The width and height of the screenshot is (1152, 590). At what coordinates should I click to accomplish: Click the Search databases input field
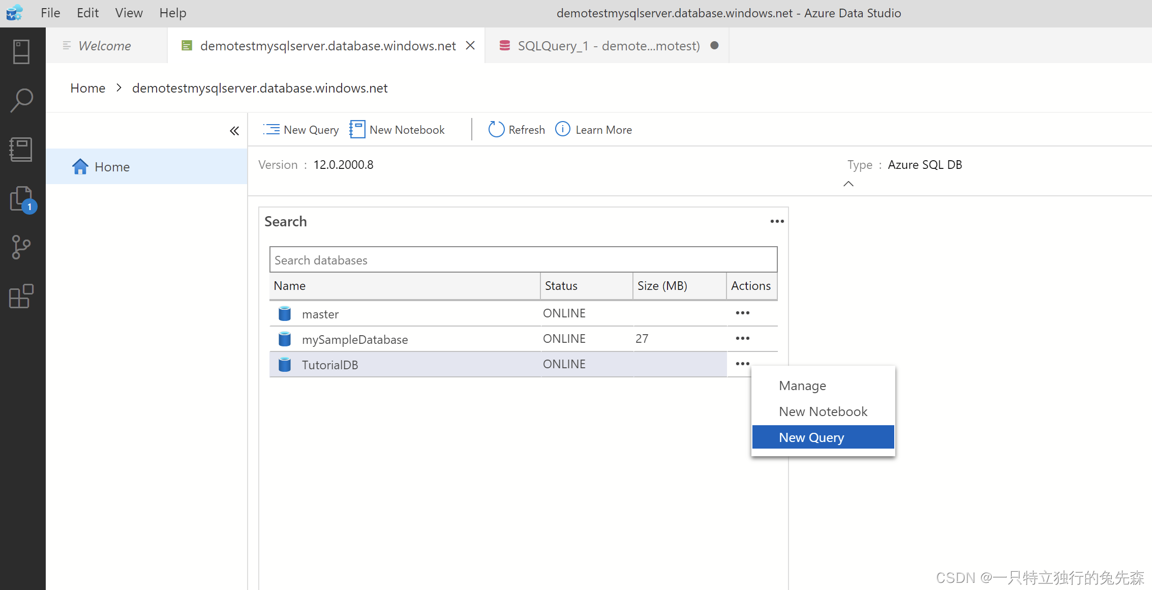pyautogui.click(x=523, y=260)
